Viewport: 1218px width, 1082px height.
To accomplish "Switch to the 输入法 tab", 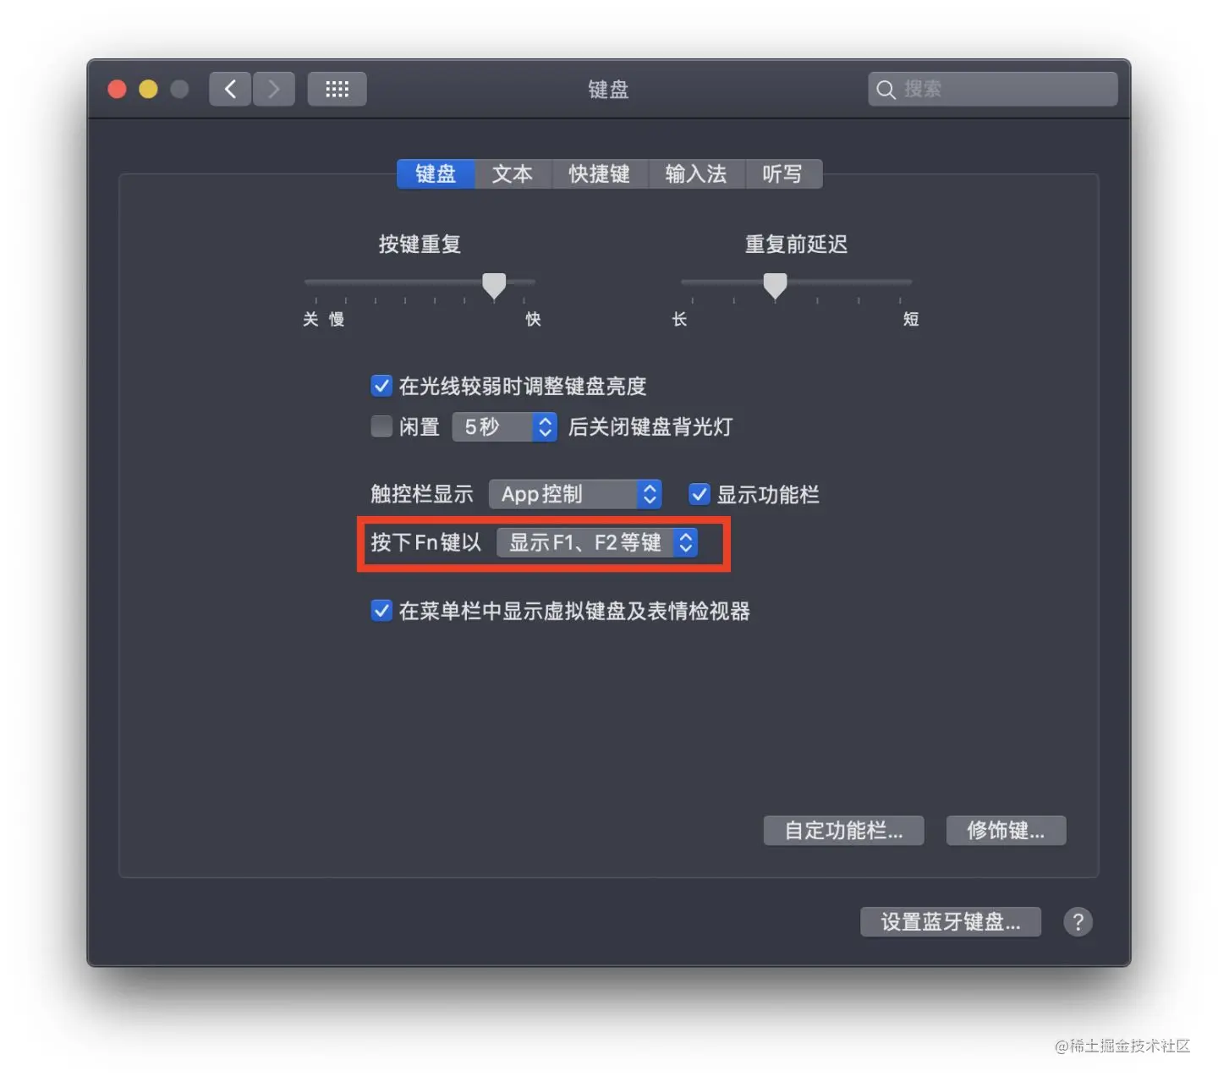I will [695, 174].
